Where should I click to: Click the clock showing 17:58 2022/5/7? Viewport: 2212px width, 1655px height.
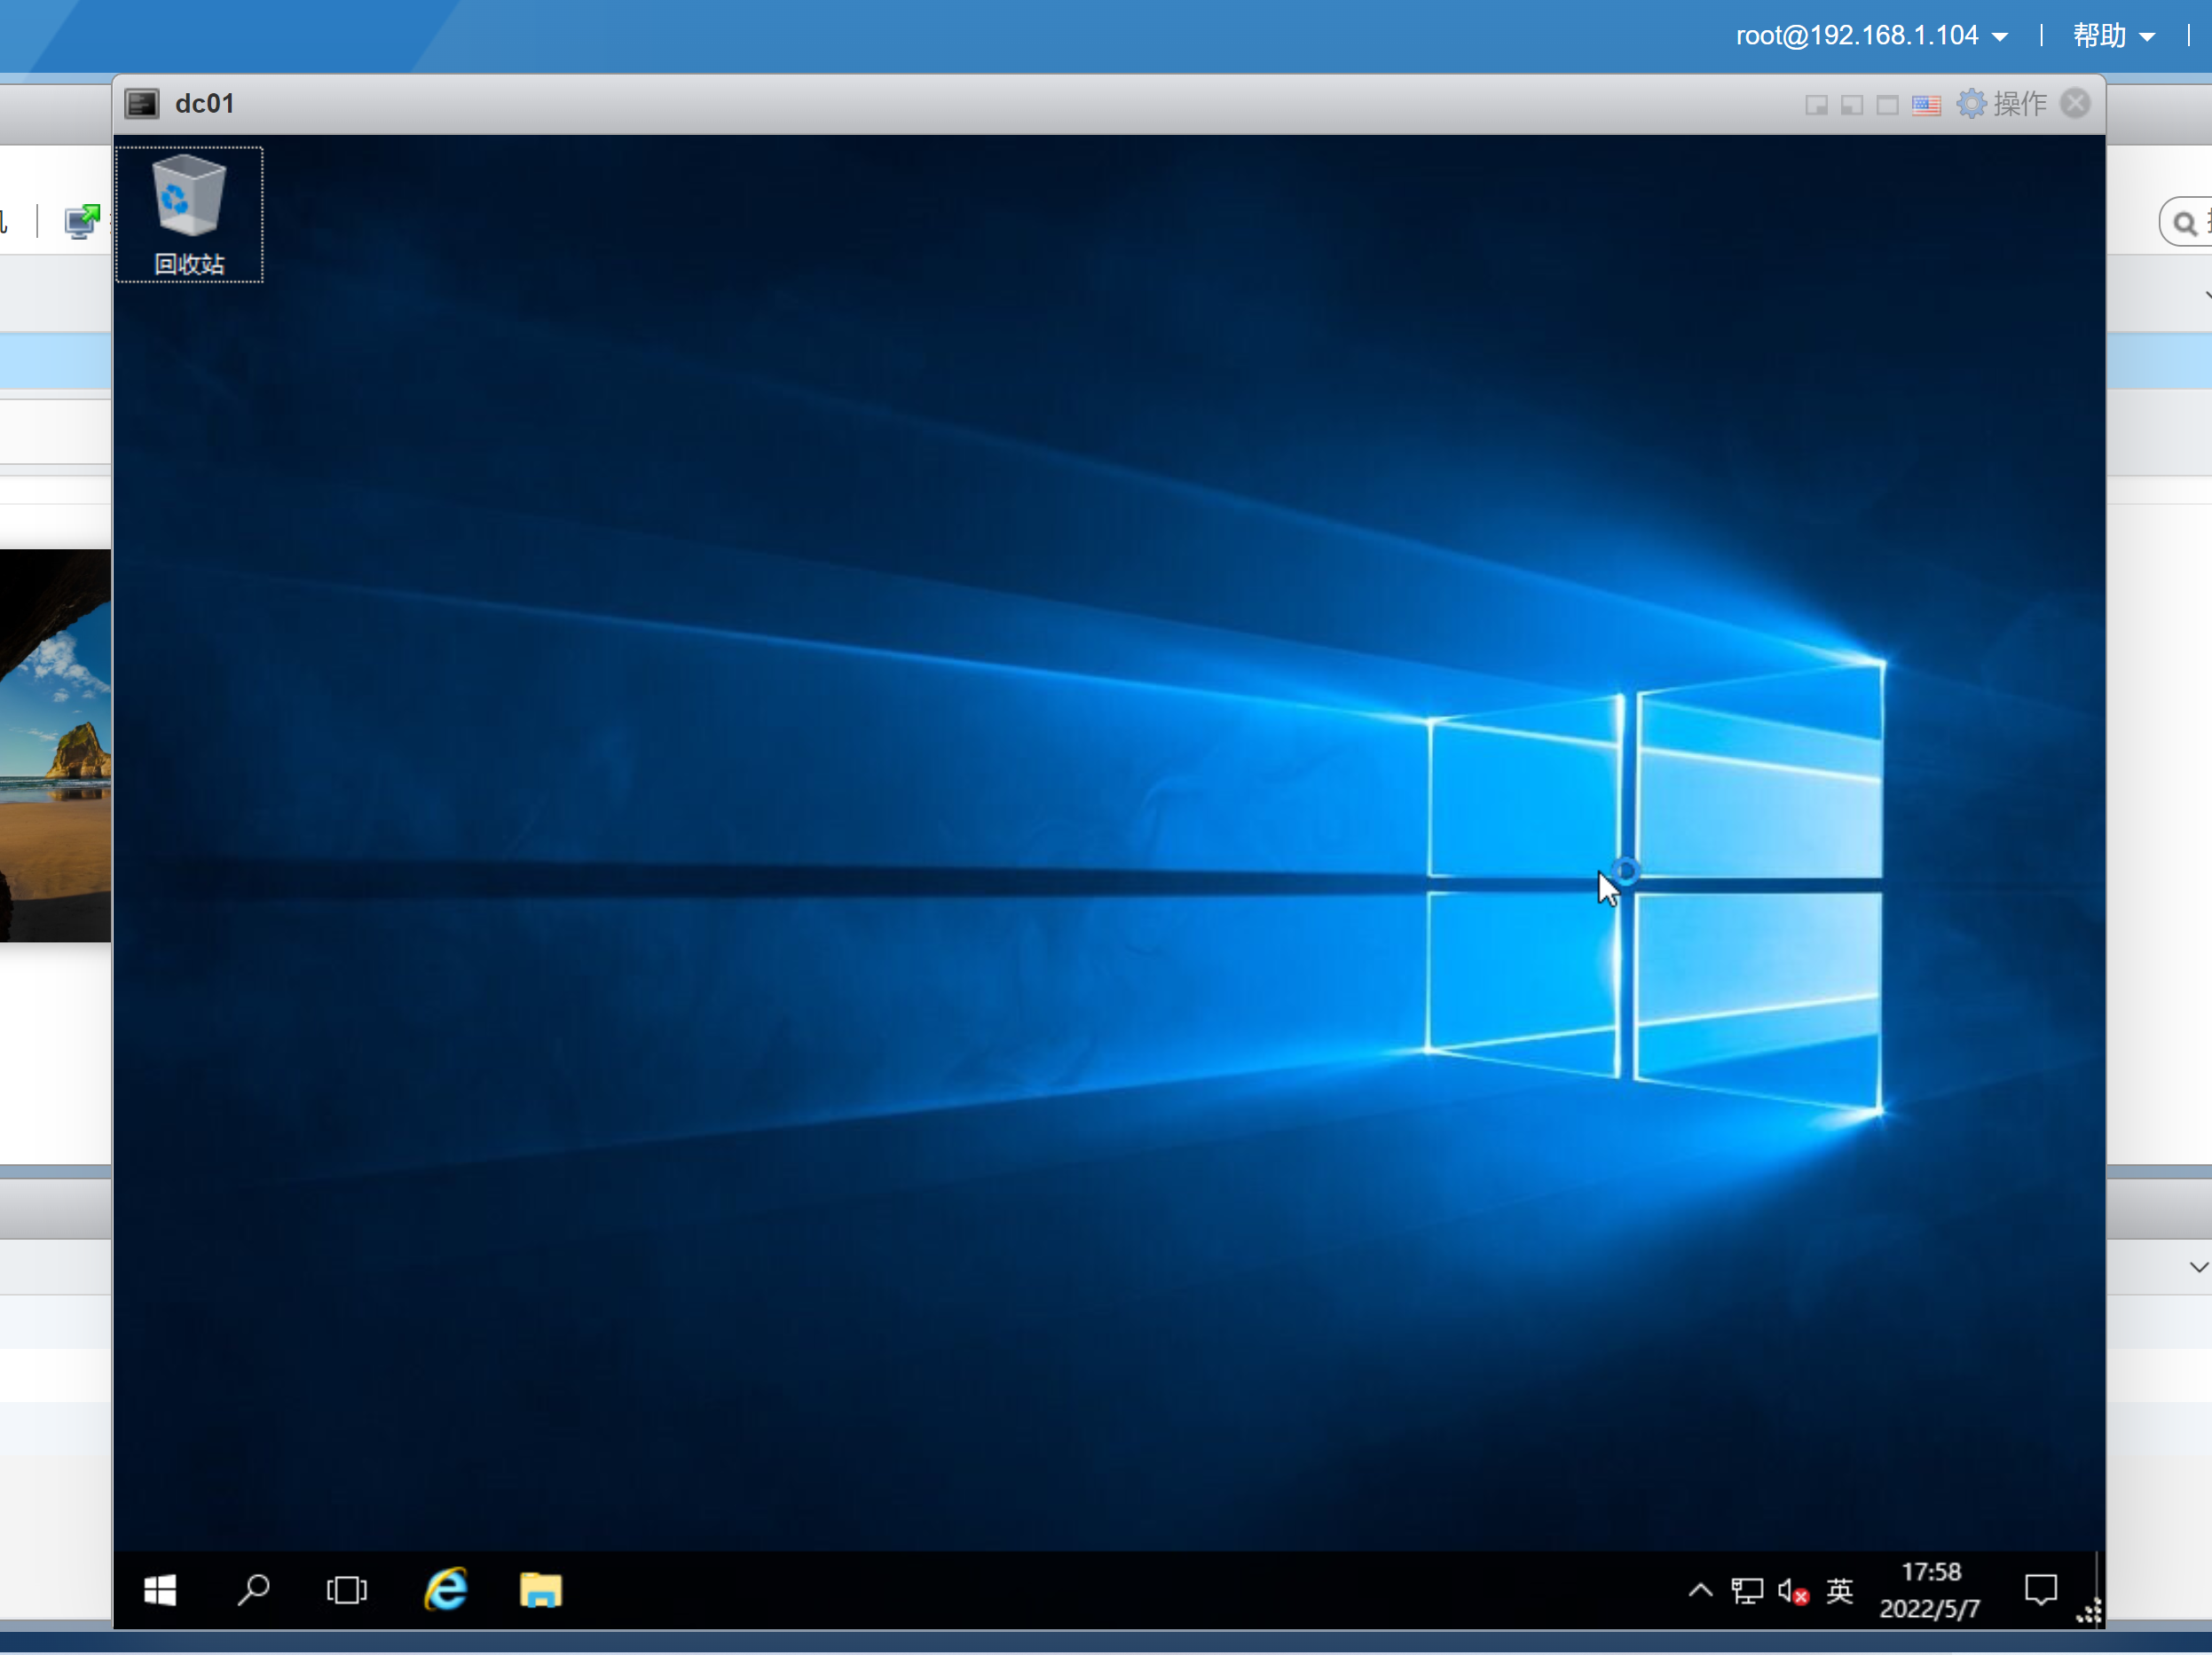coord(1929,1590)
